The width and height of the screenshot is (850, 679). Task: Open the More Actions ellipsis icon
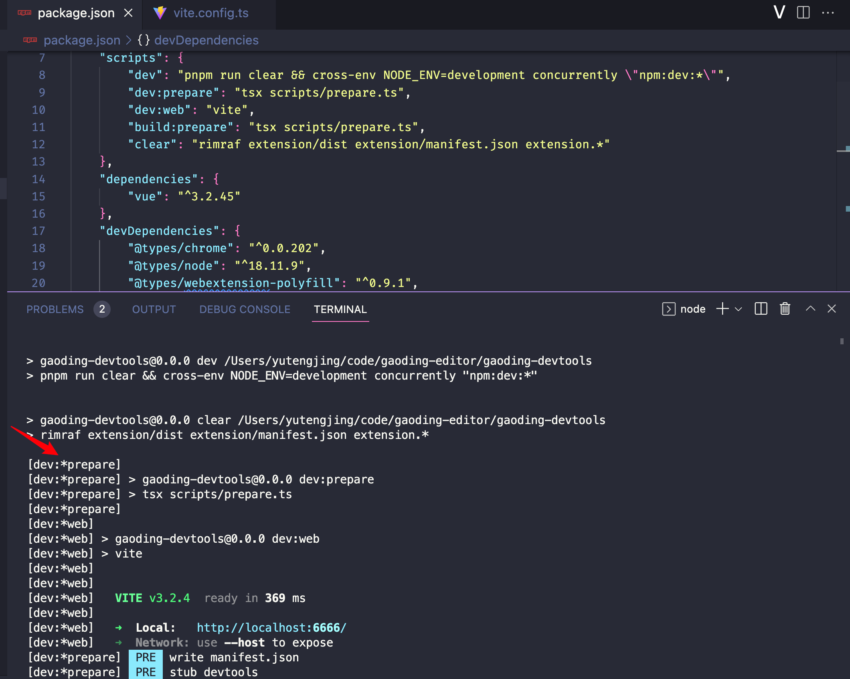tap(827, 12)
